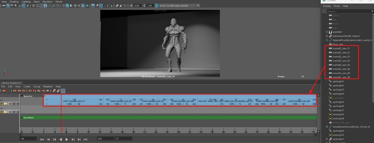The height and width of the screenshot is (143, 374).
Task: Open the Playblast menu in Camera Sequencer
Action: pyautogui.click(x=48, y=86)
